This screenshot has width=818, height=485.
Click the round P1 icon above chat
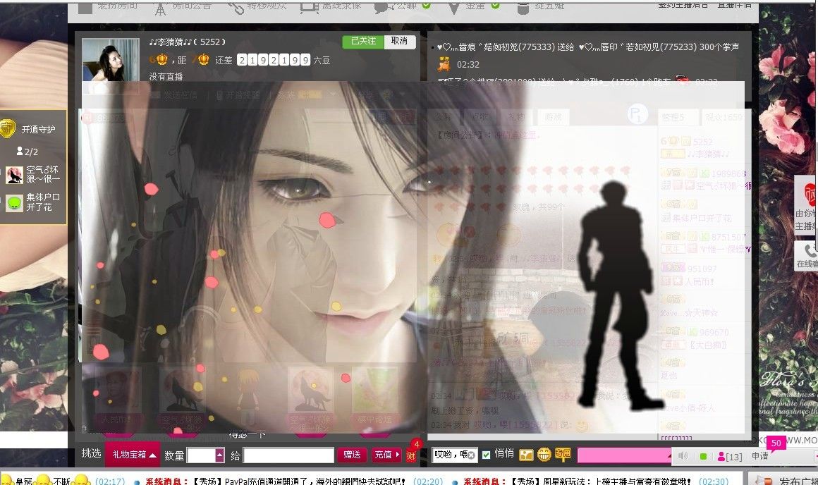pos(637,113)
